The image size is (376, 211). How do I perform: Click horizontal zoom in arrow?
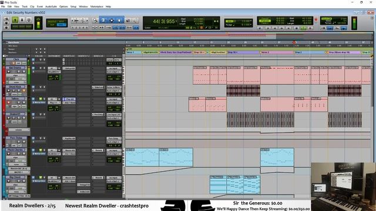(87, 21)
